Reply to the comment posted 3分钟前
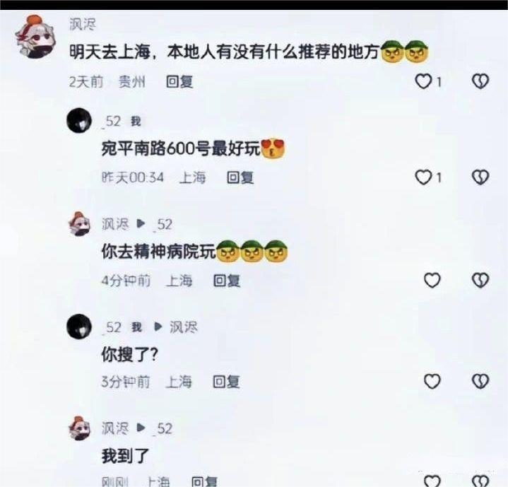This screenshot has height=487, width=508. [x=226, y=382]
